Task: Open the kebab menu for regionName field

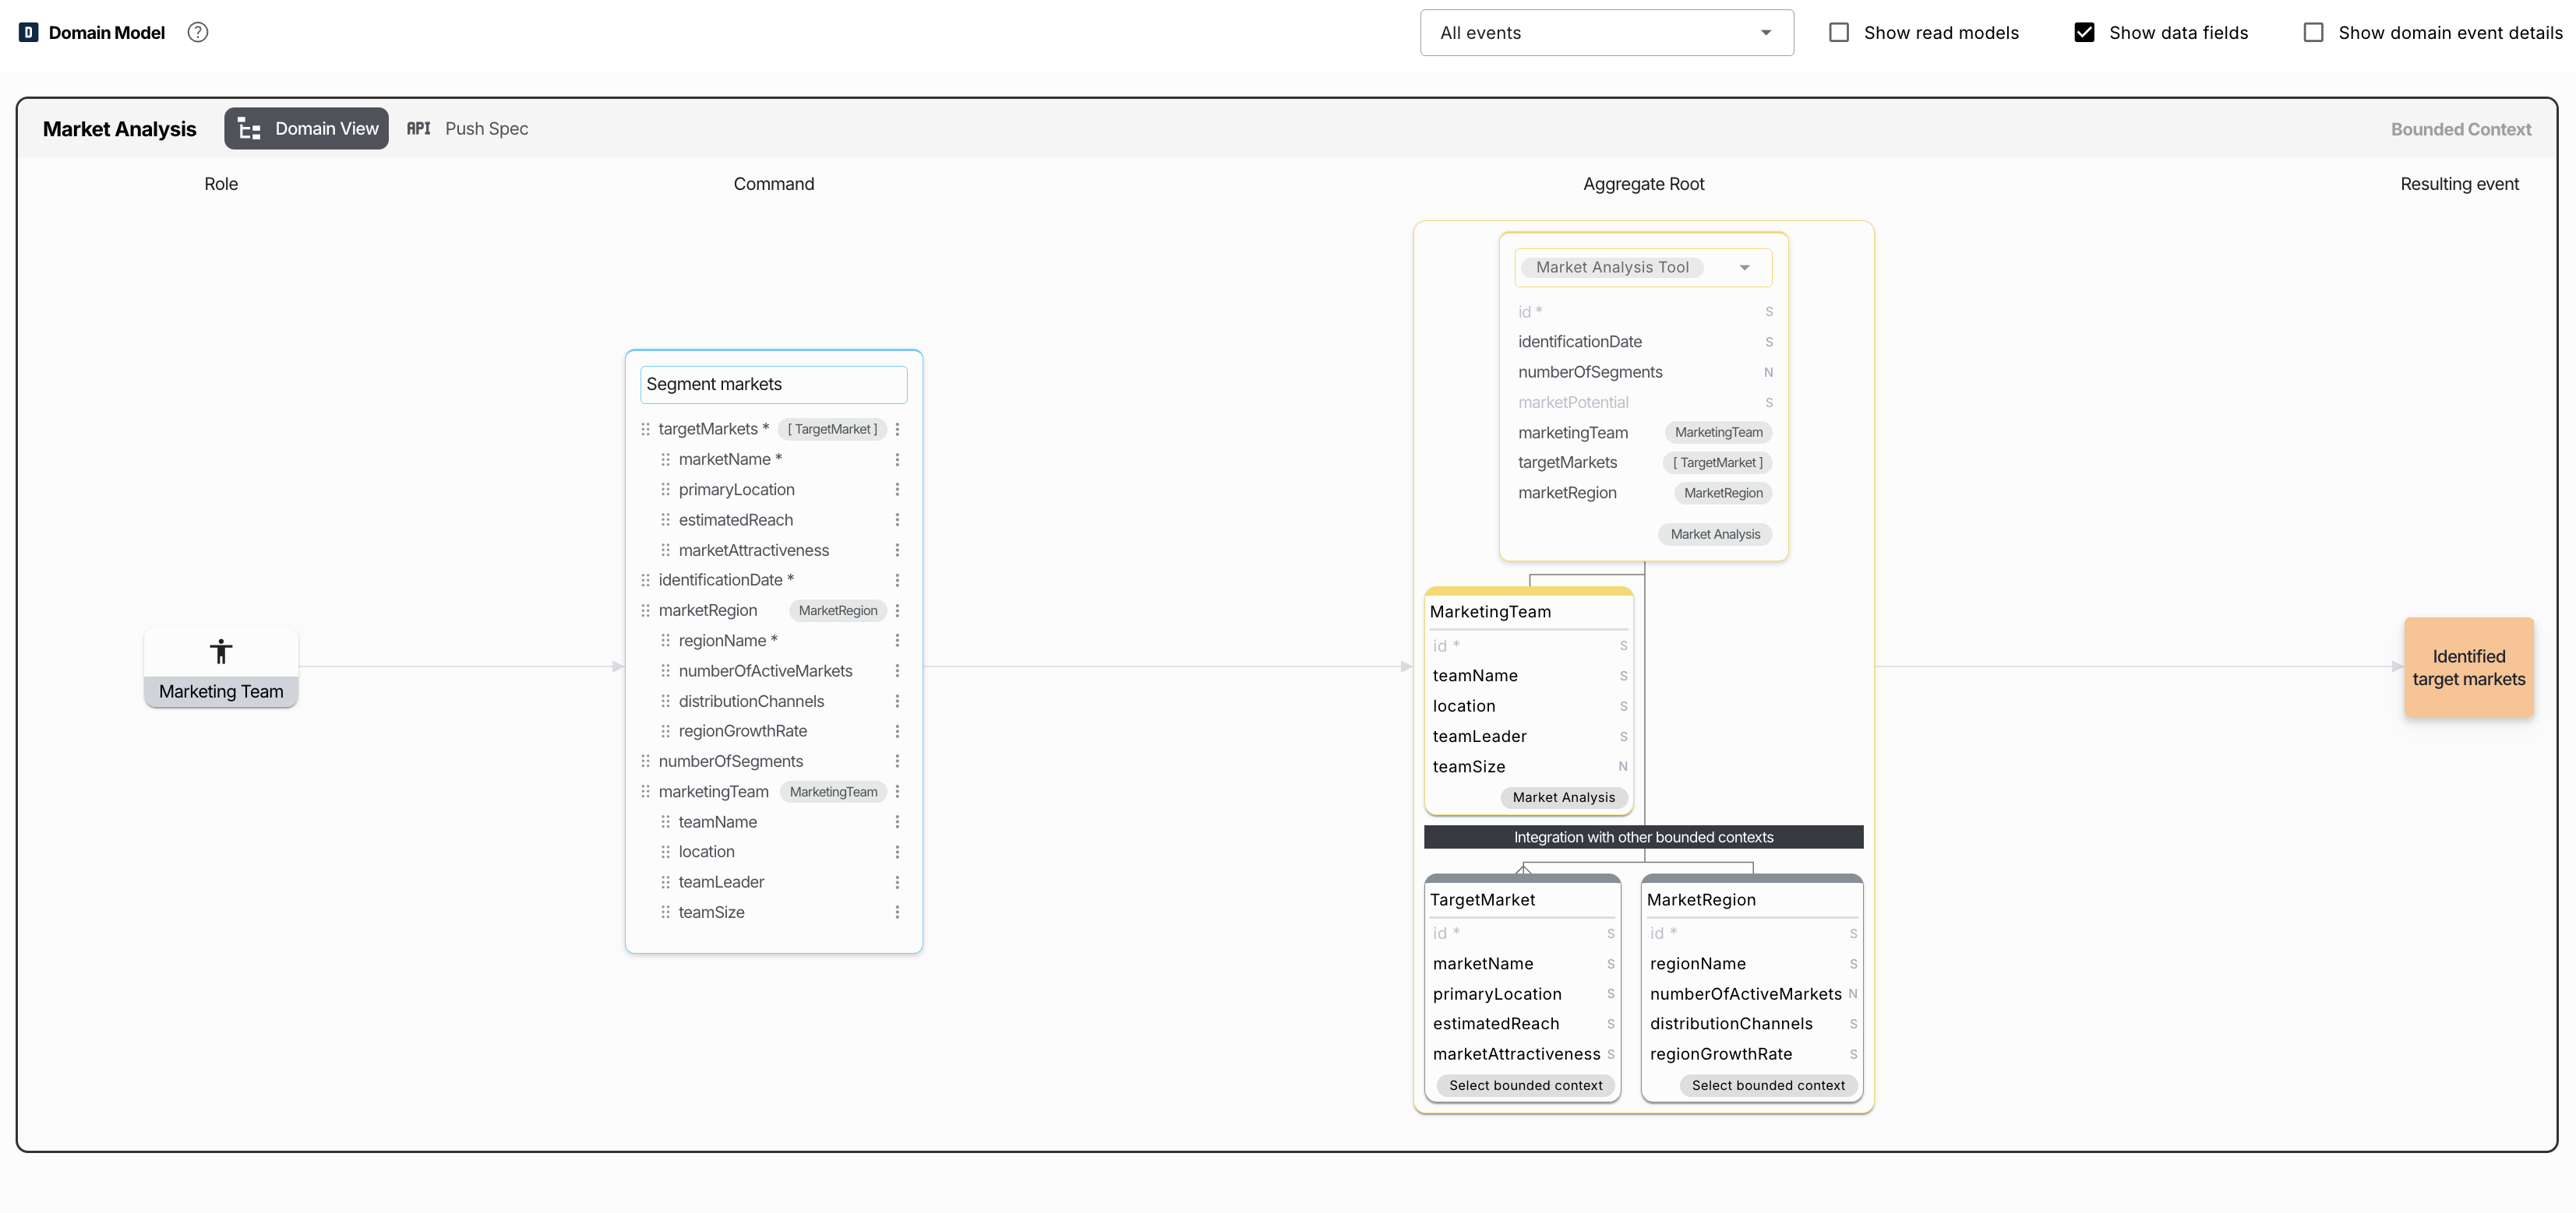Action: click(897, 641)
